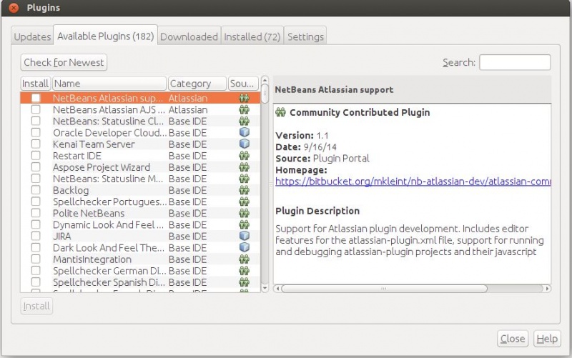The height and width of the screenshot is (358, 572).
Task: Focus the Search text field
Action: 514,62
